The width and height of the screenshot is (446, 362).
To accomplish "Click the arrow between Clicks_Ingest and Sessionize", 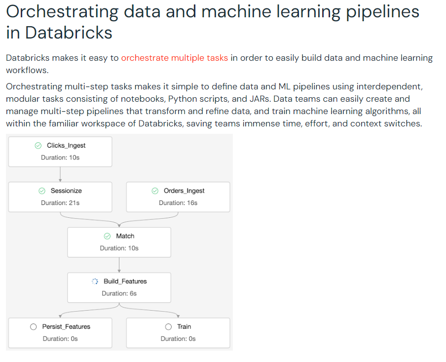I will tap(60, 174).
